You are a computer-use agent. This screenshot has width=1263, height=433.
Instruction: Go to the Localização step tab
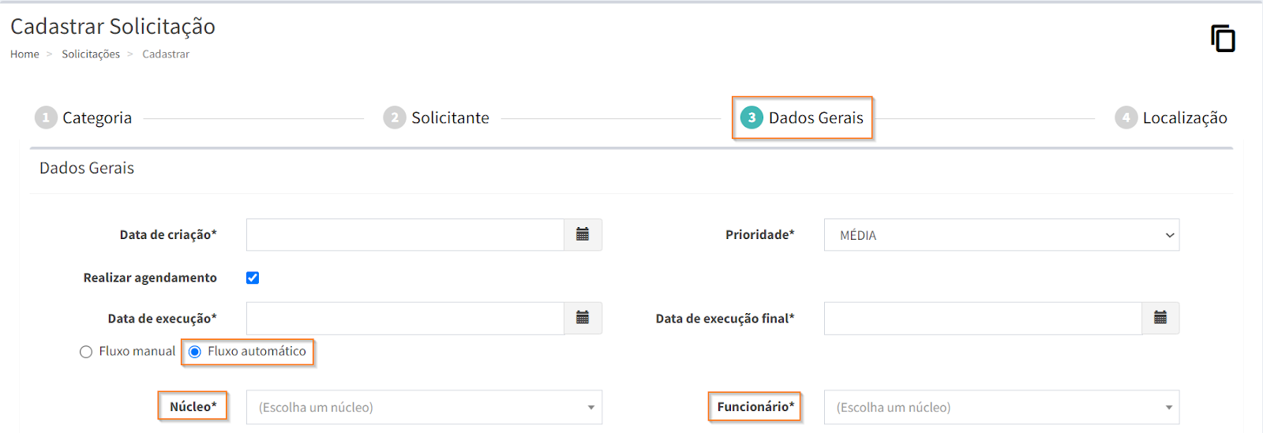pyautogui.click(x=1184, y=118)
